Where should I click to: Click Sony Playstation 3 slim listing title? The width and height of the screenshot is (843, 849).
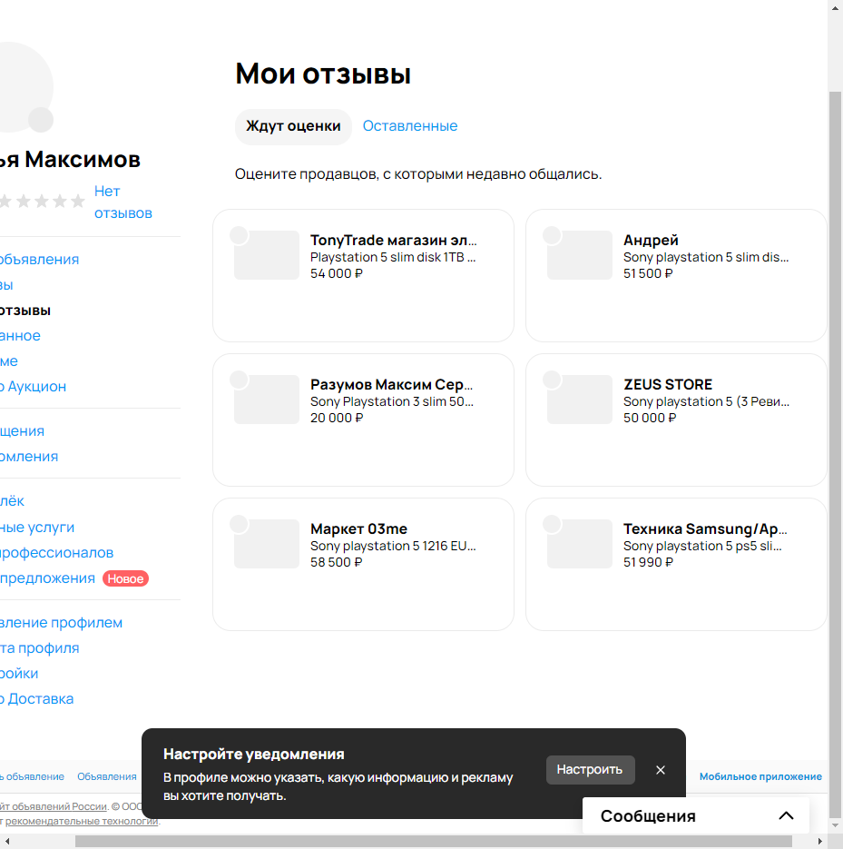(392, 401)
